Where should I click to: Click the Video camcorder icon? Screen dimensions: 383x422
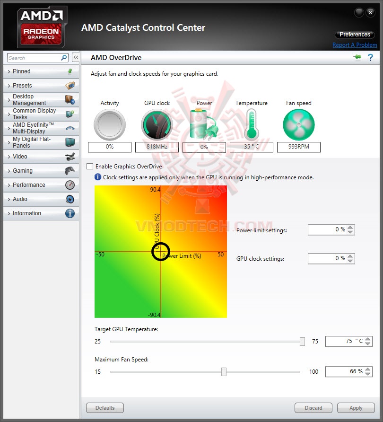coord(70,157)
